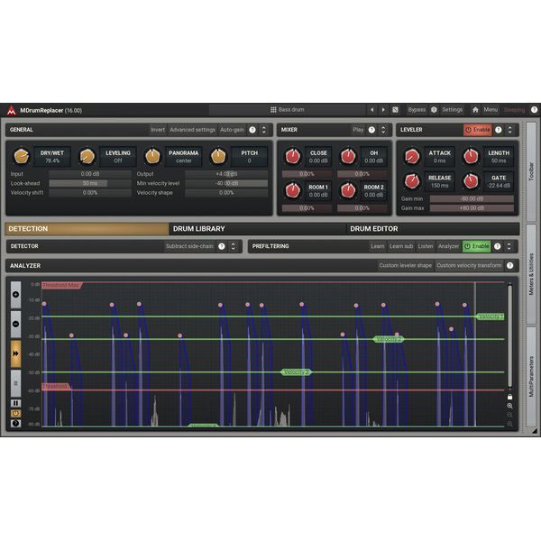The height and width of the screenshot is (541, 541).
Task: Click the Sleeping status label
Action: pos(514,110)
